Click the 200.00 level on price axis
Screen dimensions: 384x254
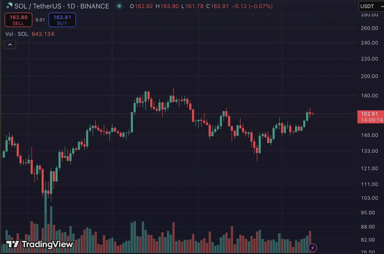[x=369, y=76]
